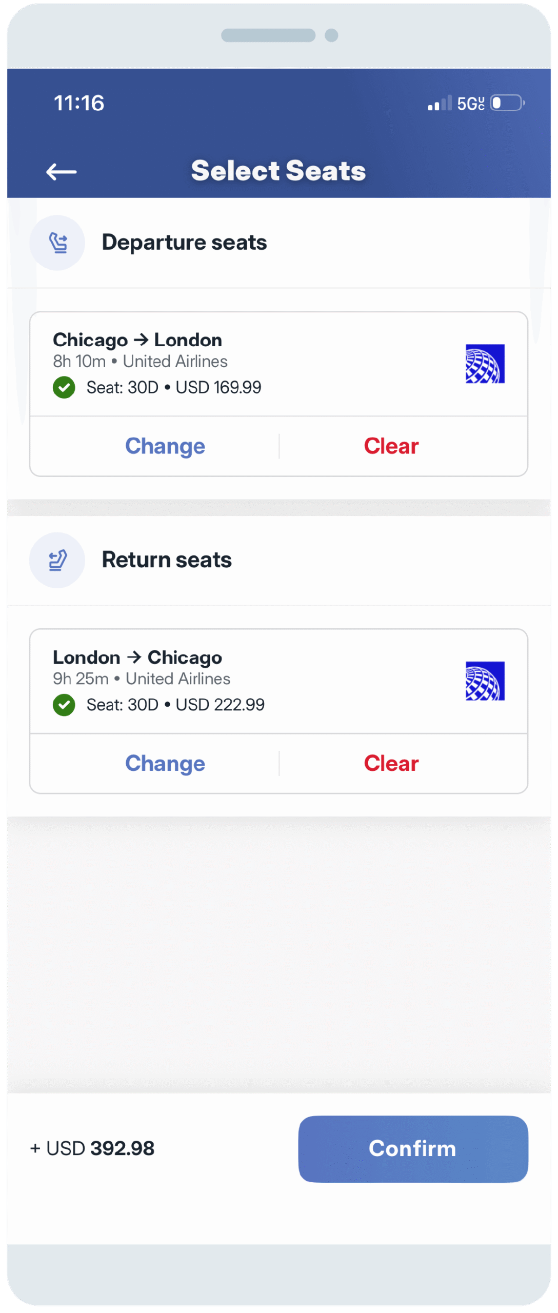Viewport: 558px width, 1313px height.
Task: Tap the Departure seats heading
Action: point(184,243)
